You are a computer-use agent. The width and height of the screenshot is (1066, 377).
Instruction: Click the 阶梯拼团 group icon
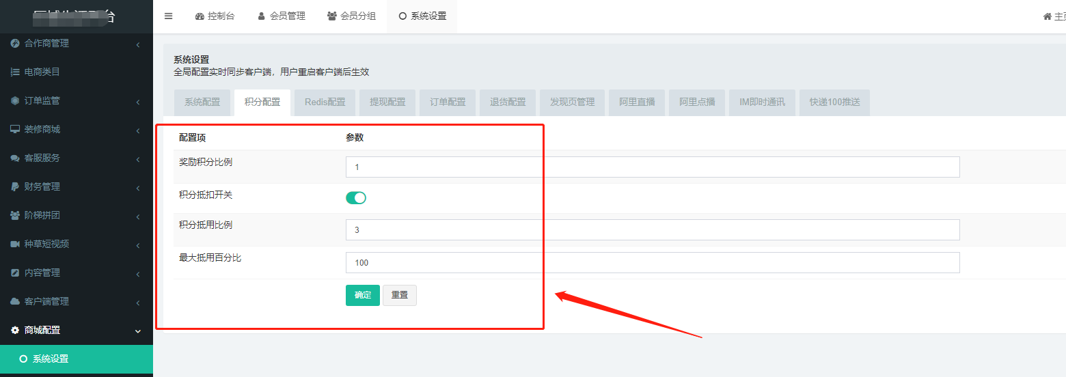click(15, 215)
